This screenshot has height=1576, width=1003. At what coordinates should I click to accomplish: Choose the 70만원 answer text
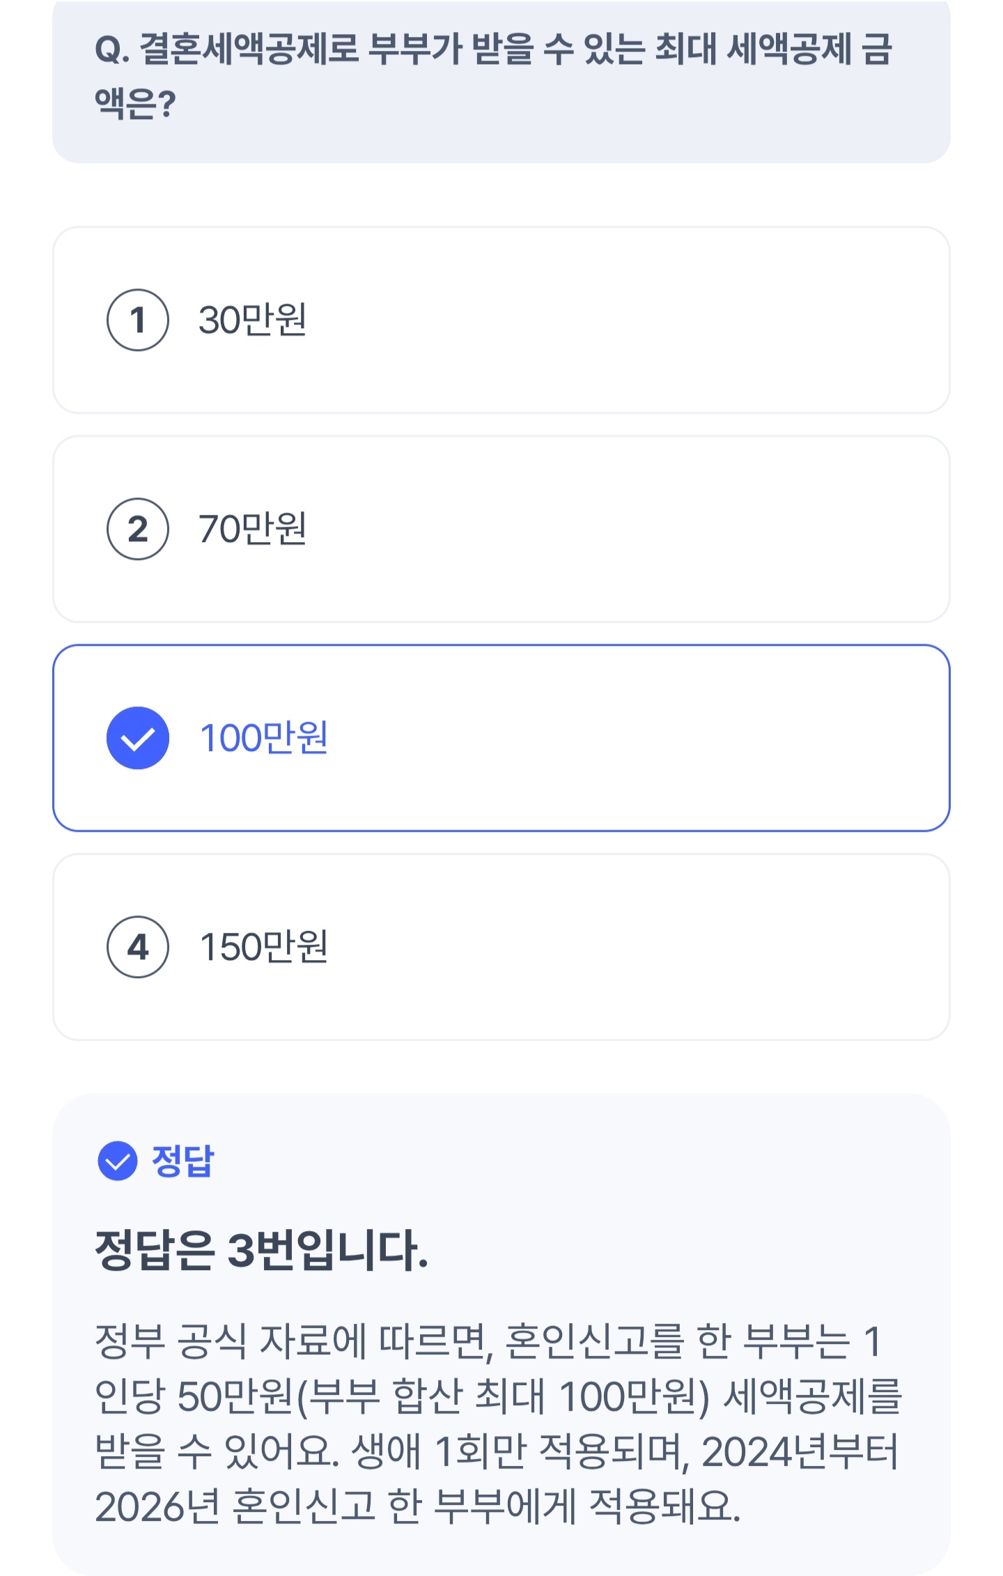coord(252,529)
